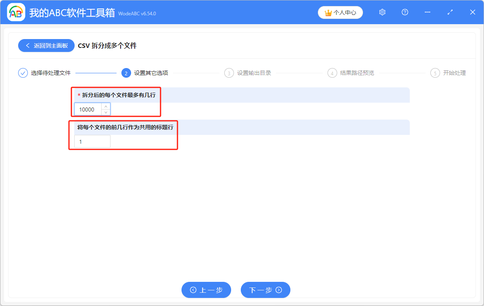Click the 下一步 button
Image resolution: width=484 pixels, height=306 pixels.
(x=265, y=290)
